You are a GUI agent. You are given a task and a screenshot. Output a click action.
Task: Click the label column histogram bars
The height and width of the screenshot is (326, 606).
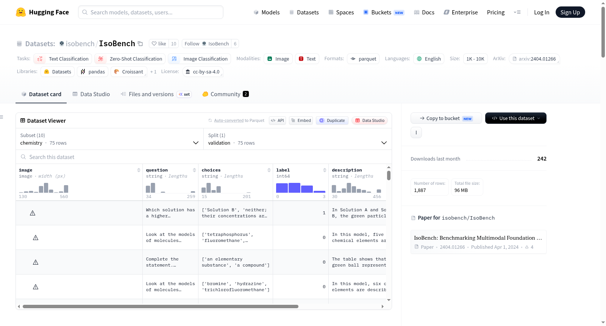tap(301, 187)
